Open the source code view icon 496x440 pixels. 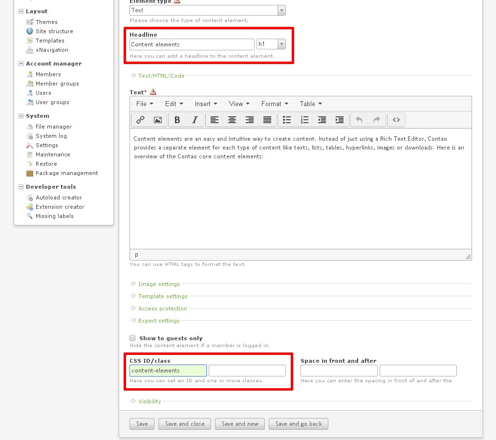point(396,120)
